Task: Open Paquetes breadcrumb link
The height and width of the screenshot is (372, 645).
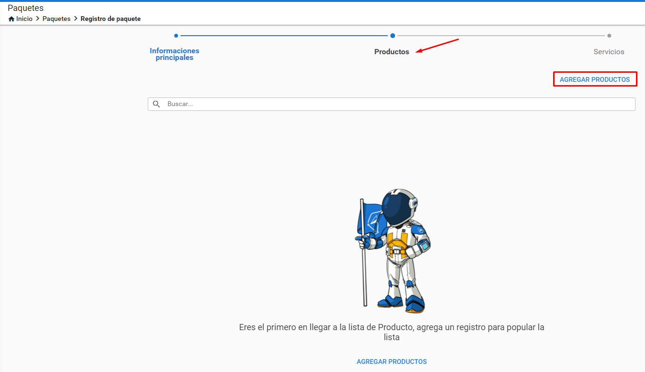Action: pos(57,19)
